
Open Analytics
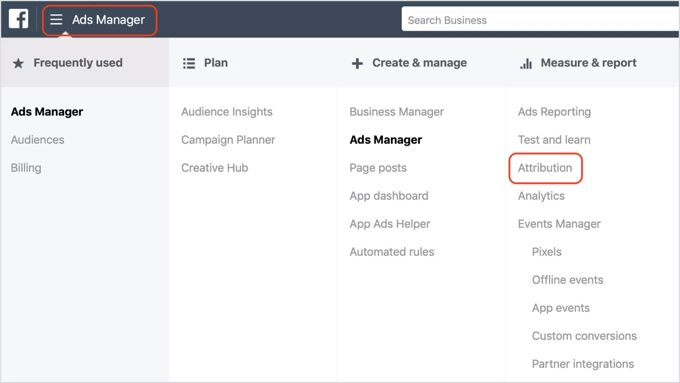541,196
